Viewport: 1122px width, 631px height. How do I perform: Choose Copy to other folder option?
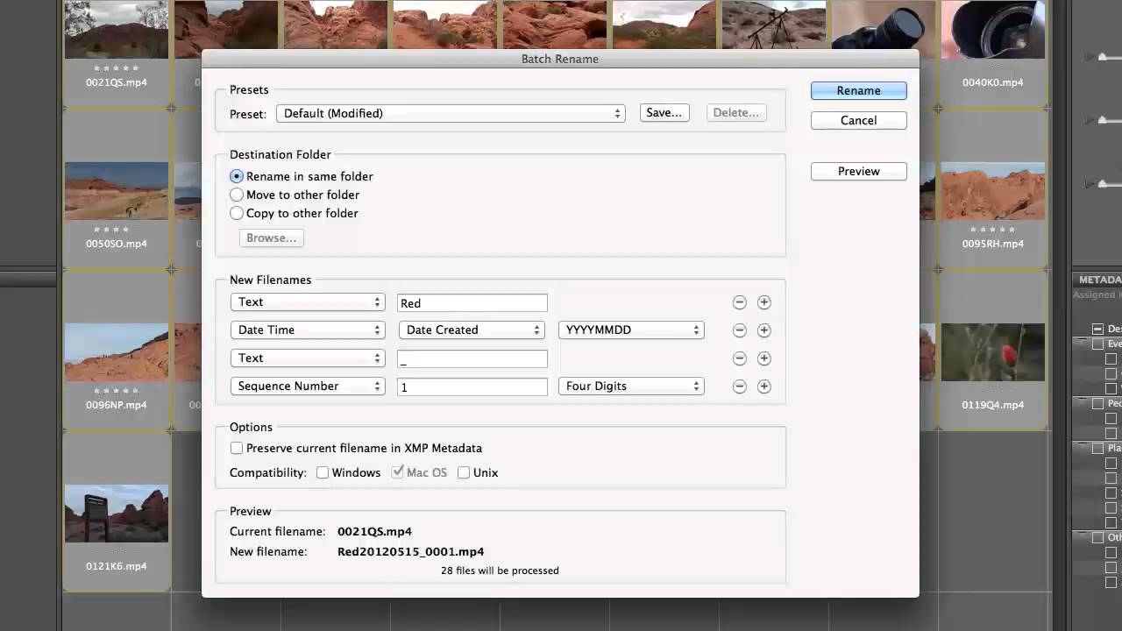tap(237, 213)
